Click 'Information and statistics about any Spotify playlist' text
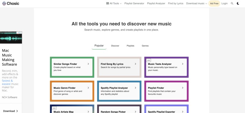This screenshot has height=113, width=245. click(x=115, y=93)
